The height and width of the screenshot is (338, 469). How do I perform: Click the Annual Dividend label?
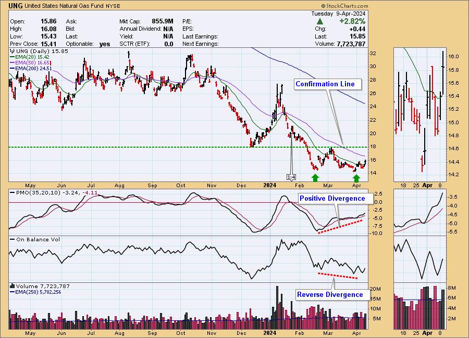[140, 29]
